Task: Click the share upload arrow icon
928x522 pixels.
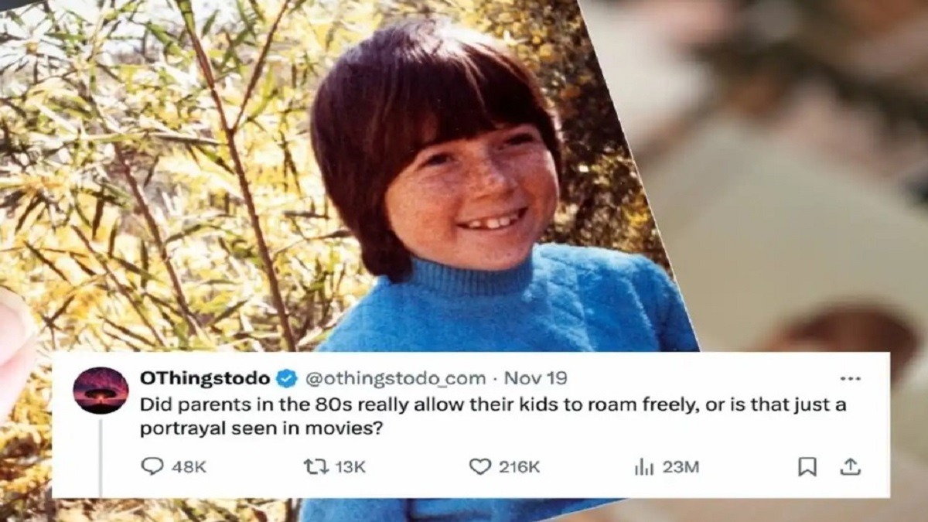Action: click(x=850, y=466)
